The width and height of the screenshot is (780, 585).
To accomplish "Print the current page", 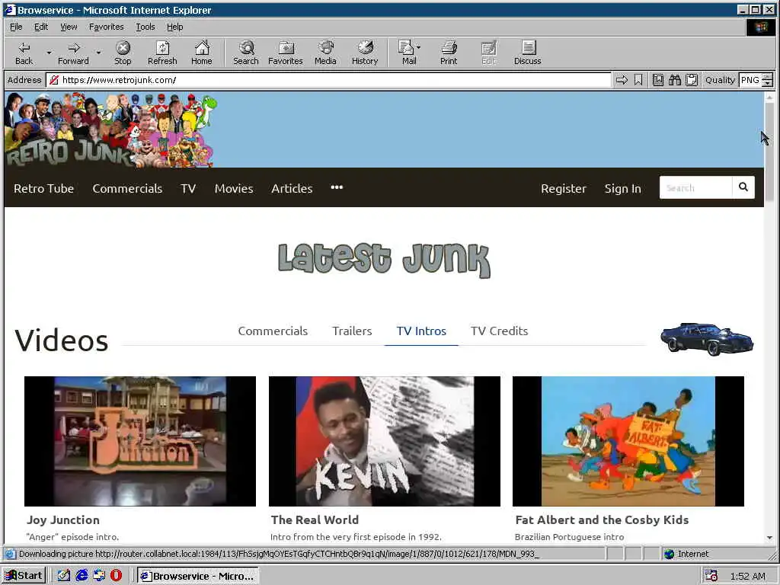I will (448, 53).
